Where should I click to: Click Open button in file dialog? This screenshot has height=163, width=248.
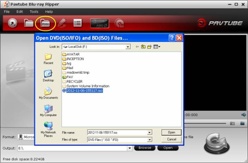pyautogui.click(x=172, y=132)
